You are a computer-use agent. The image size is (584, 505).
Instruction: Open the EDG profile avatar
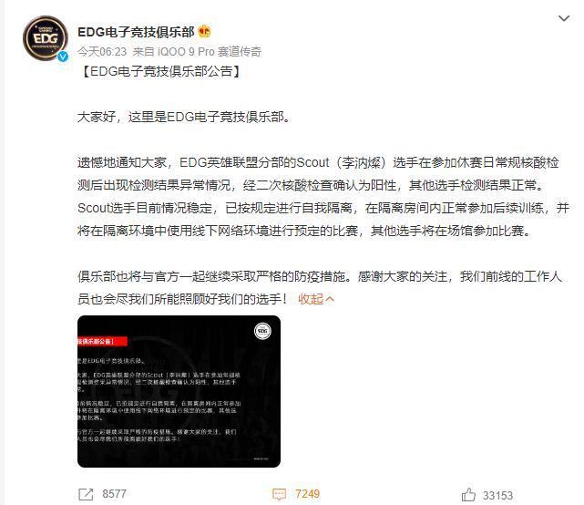(x=46, y=38)
